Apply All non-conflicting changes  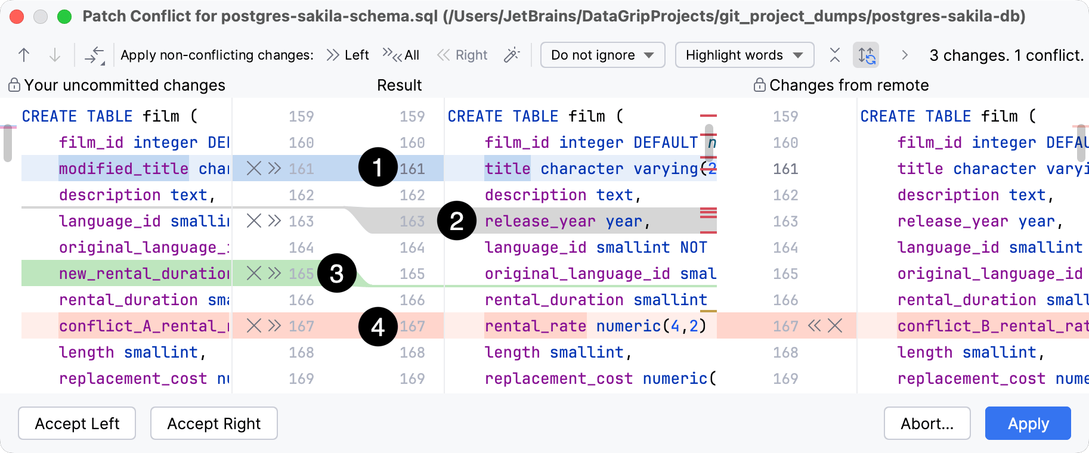(401, 55)
